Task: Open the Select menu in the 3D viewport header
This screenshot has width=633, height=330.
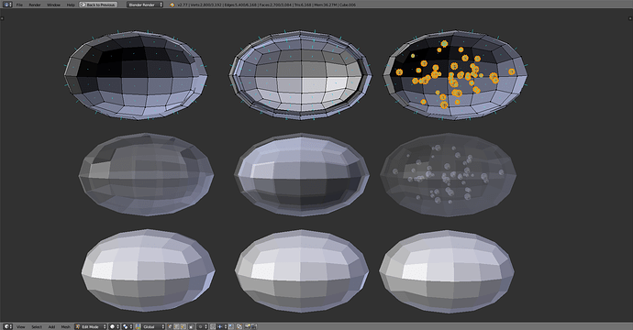Action: pos(37,326)
